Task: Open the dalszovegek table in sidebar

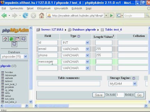Action: point(11,75)
